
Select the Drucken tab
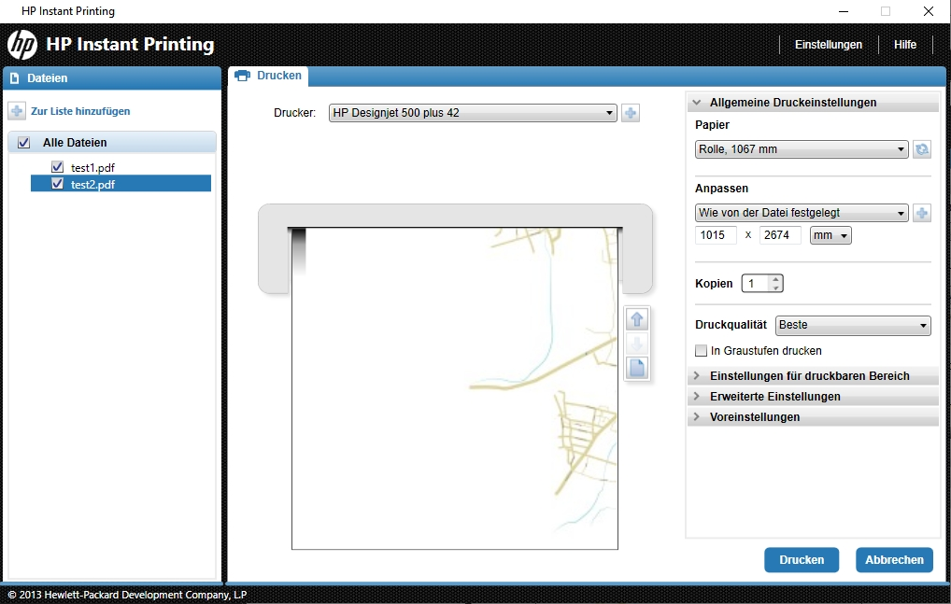(269, 76)
